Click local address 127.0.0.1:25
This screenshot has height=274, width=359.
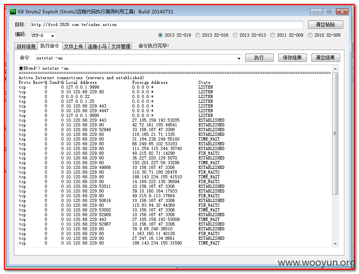pos(80,101)
